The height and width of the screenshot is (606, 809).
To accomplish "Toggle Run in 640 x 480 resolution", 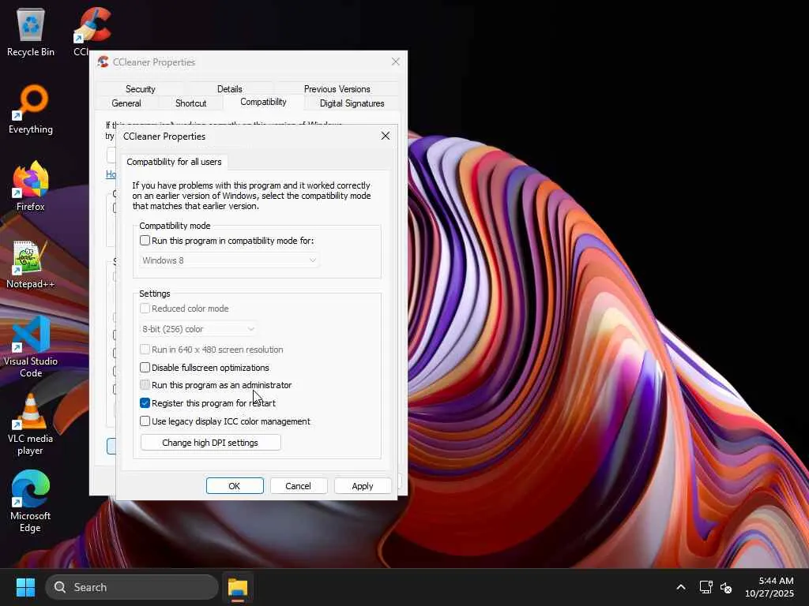I will point(145,350).
